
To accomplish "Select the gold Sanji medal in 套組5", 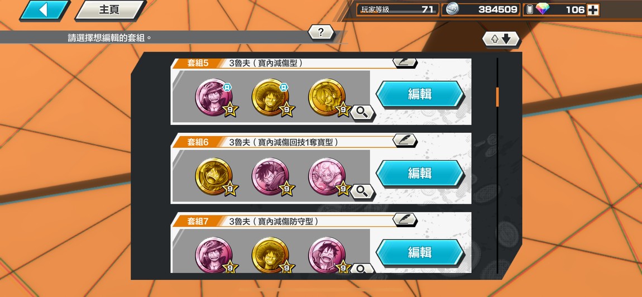I will click(x=327, y=98).
